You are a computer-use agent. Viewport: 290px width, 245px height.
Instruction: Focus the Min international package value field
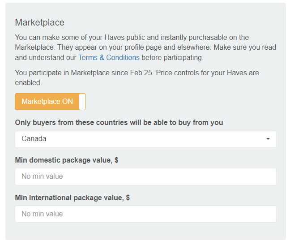(145, 214)
